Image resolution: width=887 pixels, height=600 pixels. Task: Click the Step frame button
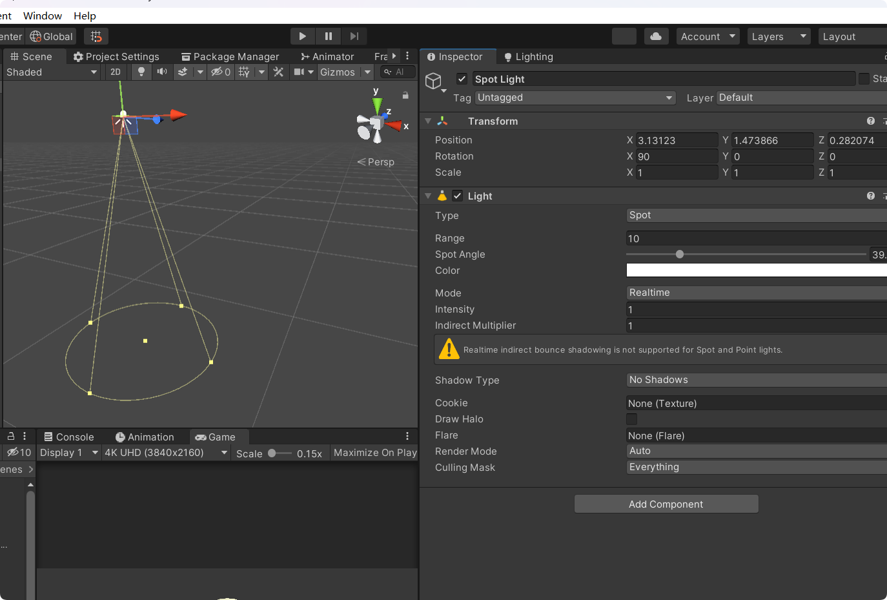[x=354, y=36]
